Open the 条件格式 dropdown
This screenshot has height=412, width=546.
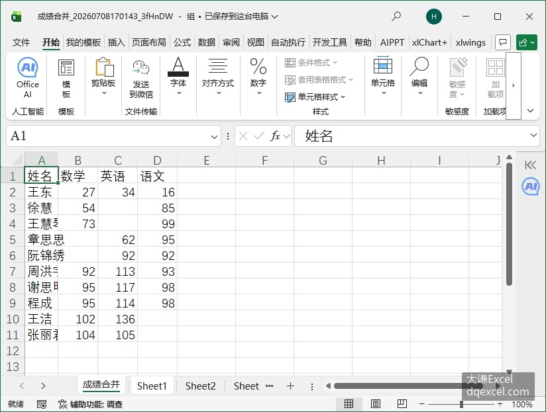click(311, 63)
